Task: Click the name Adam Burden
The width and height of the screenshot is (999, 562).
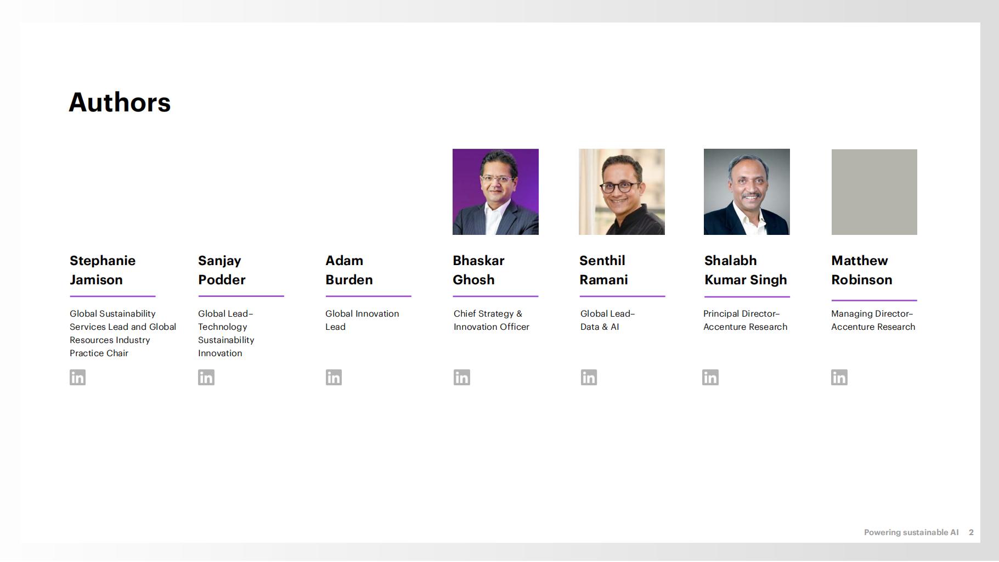Action: coord(349,270)
